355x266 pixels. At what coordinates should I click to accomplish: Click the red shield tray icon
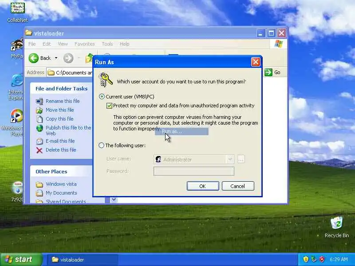pos(322,259)
